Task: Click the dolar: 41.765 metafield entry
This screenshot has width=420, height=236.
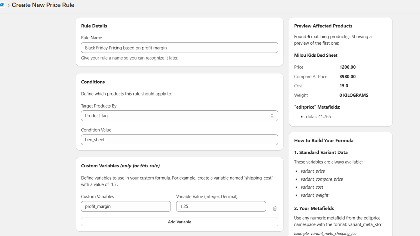Action: coord(318,116)
